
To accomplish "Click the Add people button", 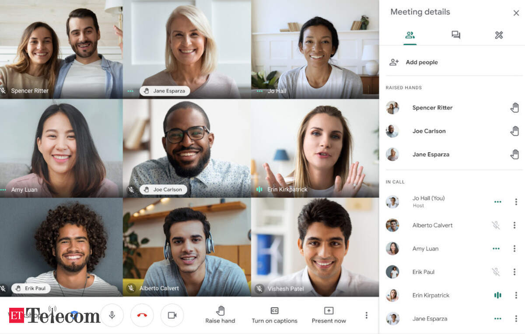I will coord(414,62).
